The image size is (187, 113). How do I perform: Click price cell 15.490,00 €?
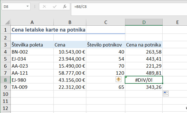(x=70, y=66)
